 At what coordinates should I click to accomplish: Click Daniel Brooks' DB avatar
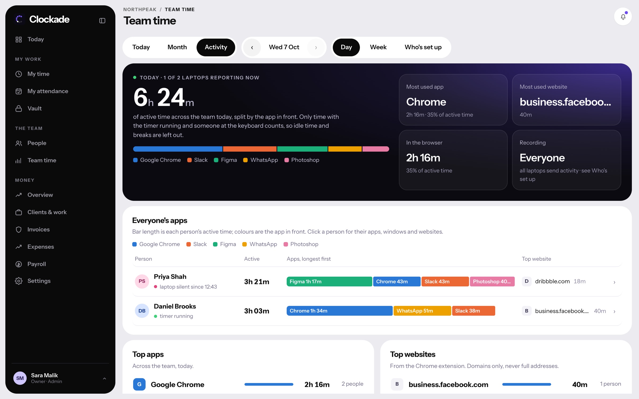coord(142,311)
